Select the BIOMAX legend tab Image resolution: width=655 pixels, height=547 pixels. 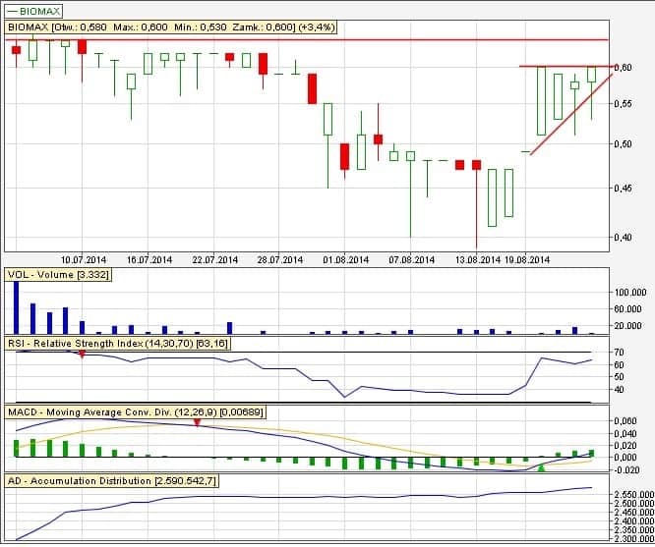click(32, 9)
